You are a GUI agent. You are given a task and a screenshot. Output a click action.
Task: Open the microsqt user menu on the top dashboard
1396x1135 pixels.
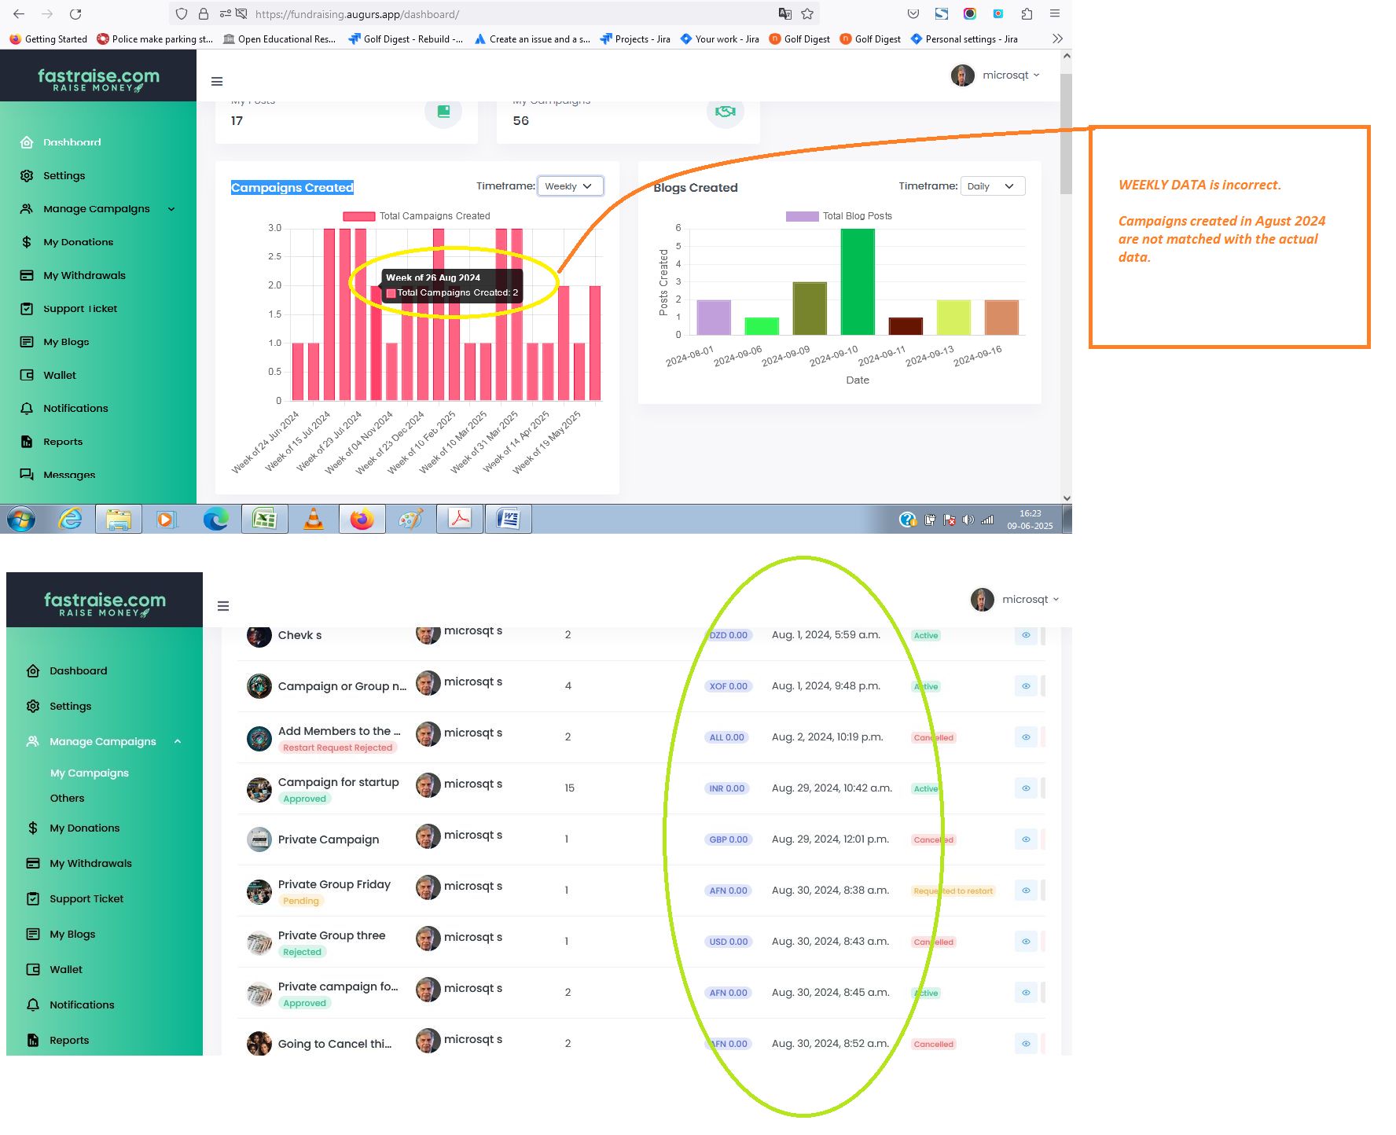click(995, 75)
